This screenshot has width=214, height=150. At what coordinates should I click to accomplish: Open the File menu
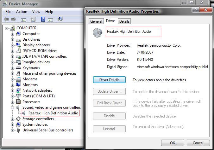(8, 12)
